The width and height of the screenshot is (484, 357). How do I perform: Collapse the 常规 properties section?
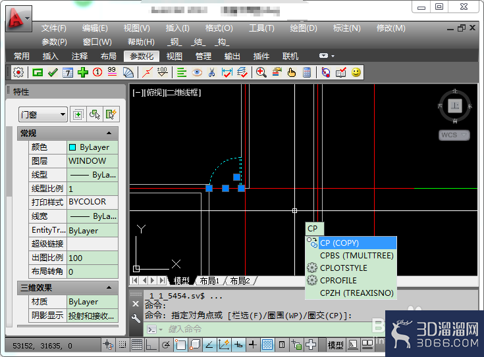click(x=109, y=133)
